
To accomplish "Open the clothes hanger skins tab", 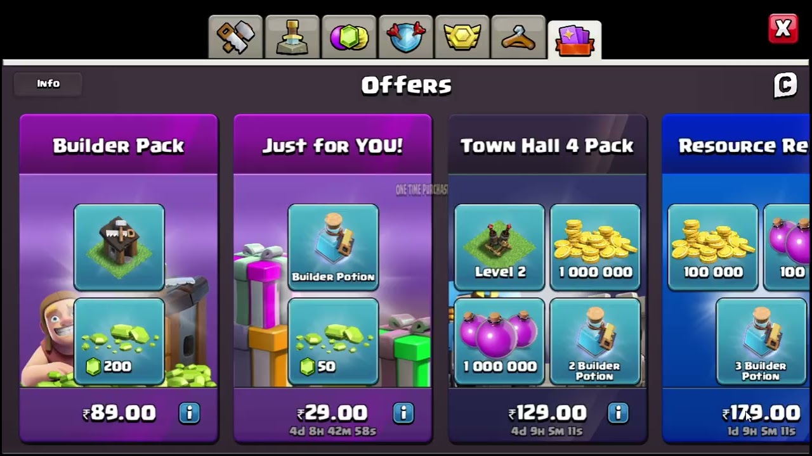I will pyautogui.click(x=518, y=37).
